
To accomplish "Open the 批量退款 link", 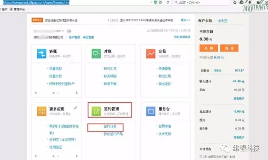I will pos(56,69).
